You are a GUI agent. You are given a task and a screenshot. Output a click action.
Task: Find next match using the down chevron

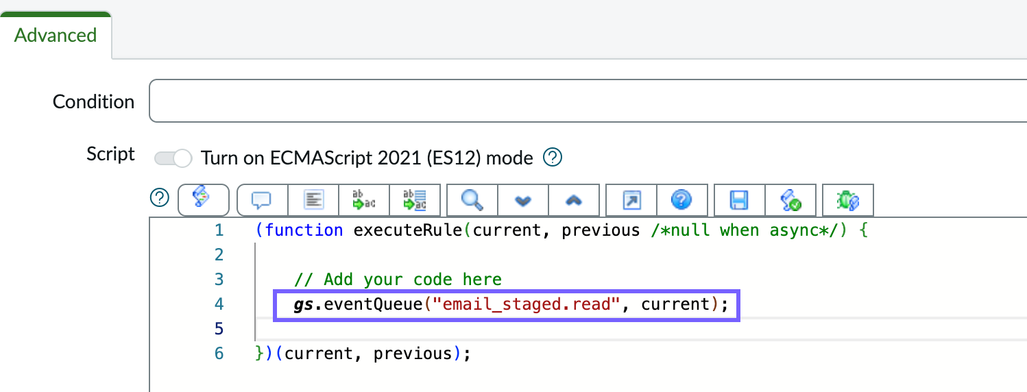(523, 200)
